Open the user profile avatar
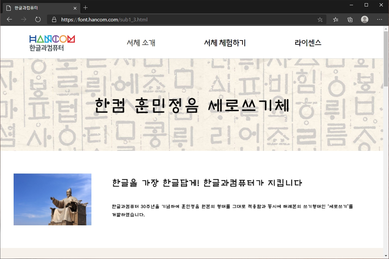389x259 pixels. (x=365, y=19)
